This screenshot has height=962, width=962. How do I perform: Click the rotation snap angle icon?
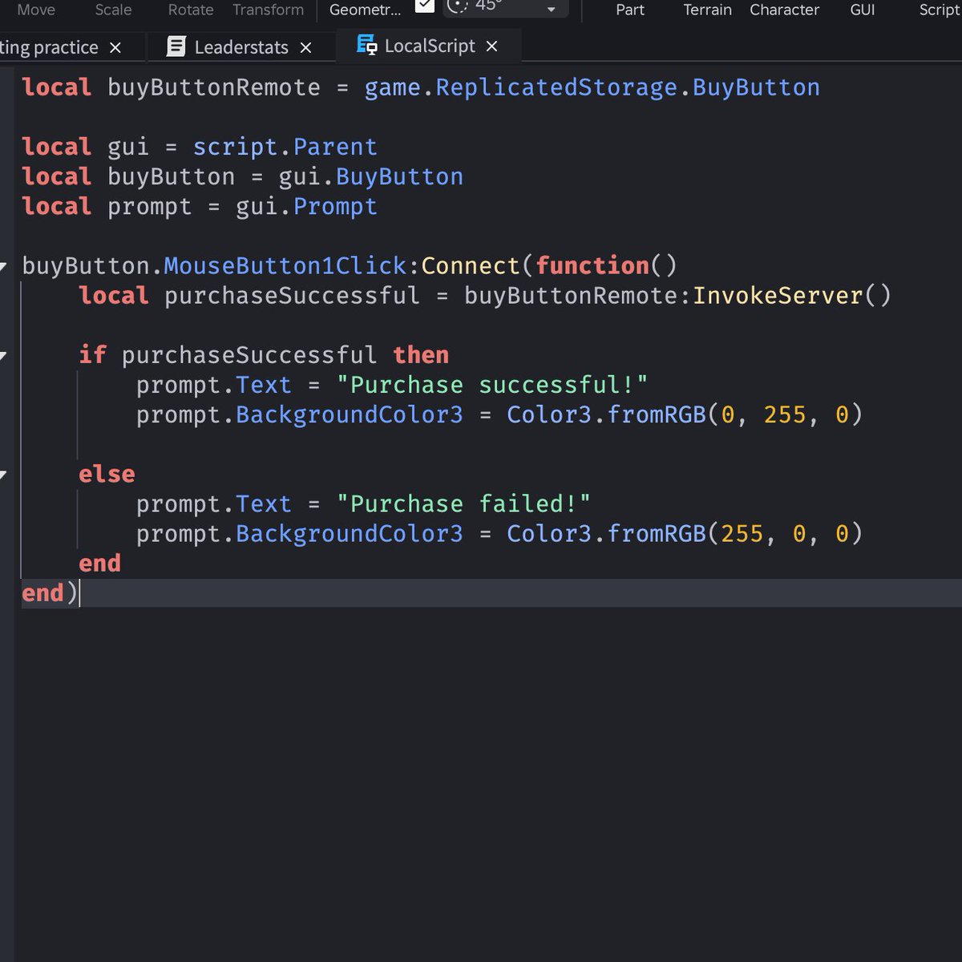[x=457, y=6]
